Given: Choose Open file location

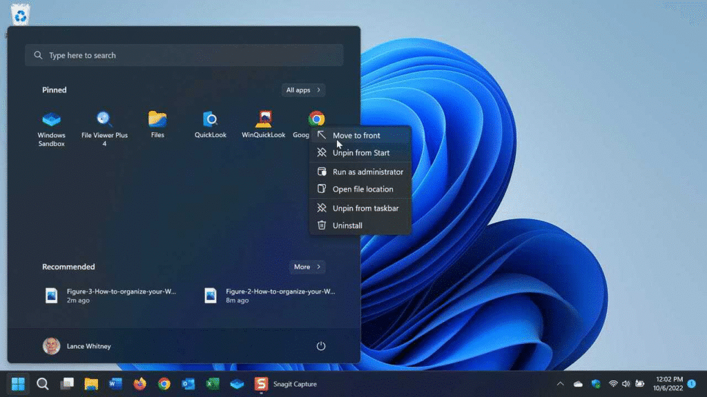Looking at the screenshot, I should point(360,189).
